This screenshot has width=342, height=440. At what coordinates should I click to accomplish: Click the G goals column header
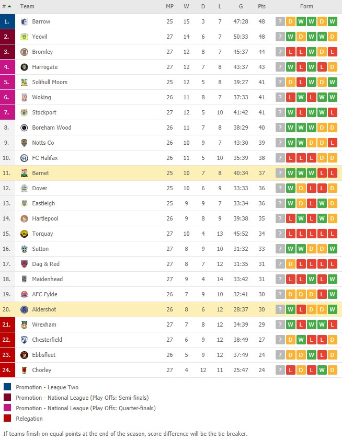(x=241, y=6)
